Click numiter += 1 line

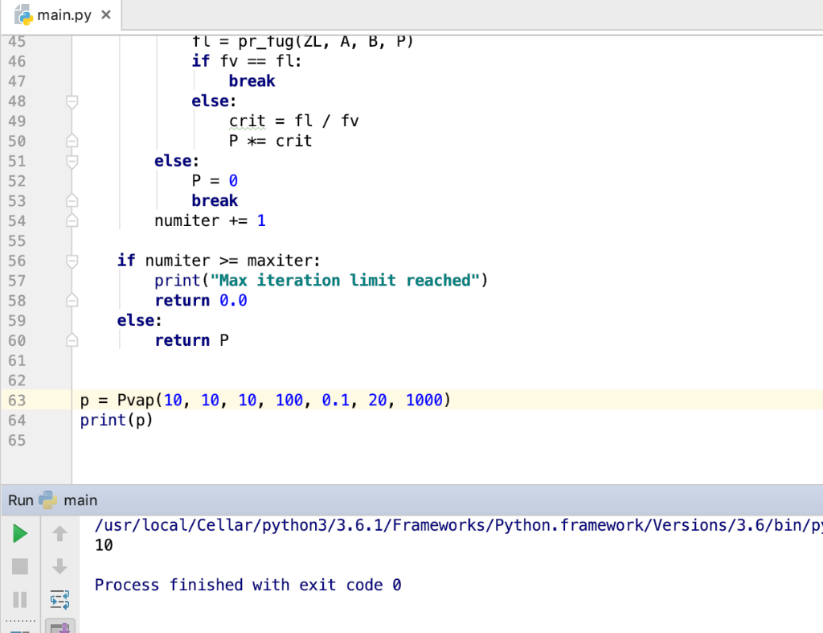point(210,220)
